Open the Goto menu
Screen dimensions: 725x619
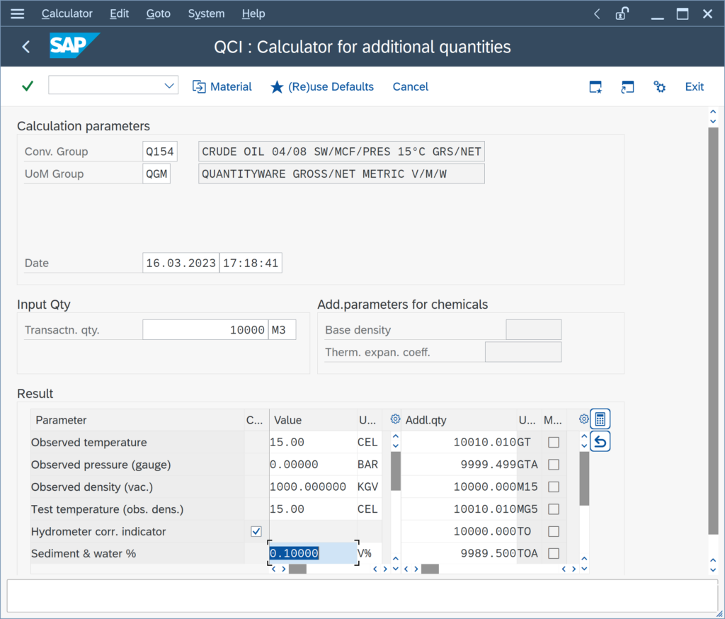(x=159, y=13)
